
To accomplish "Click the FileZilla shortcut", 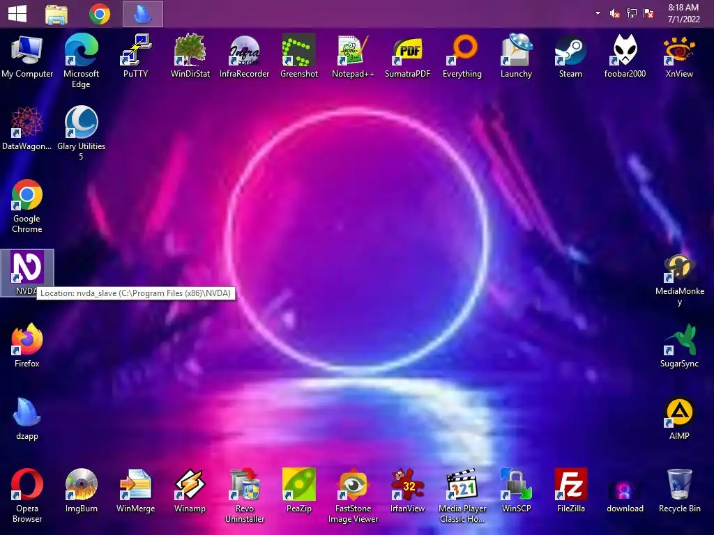I will [570, 491].
